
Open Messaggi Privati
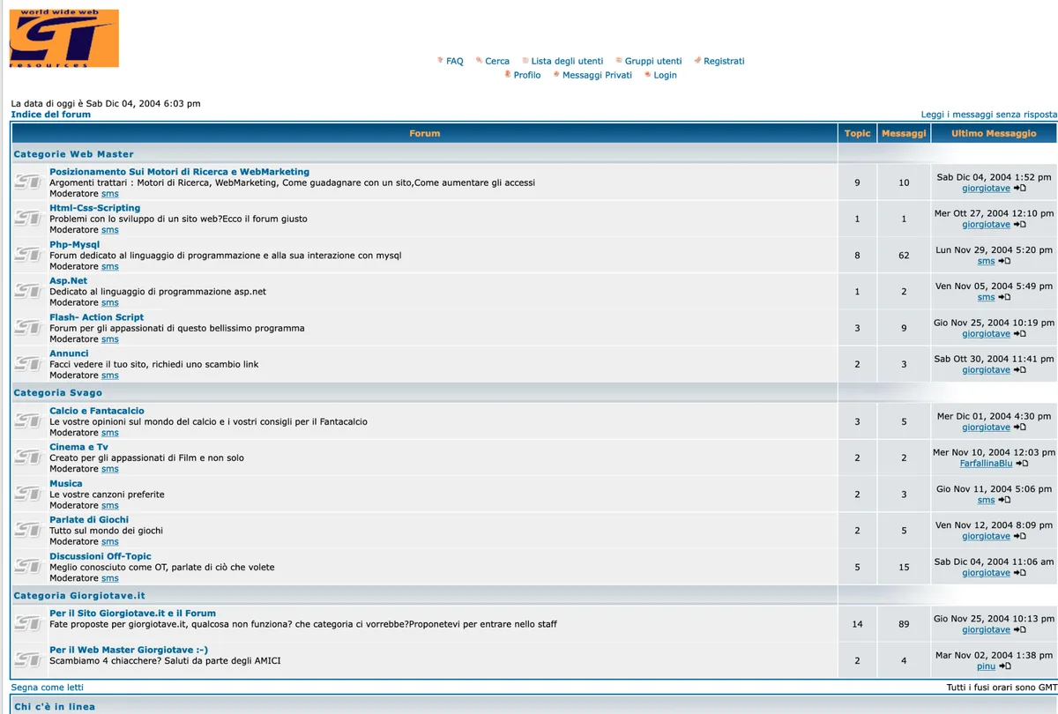[x=598, y=75]
